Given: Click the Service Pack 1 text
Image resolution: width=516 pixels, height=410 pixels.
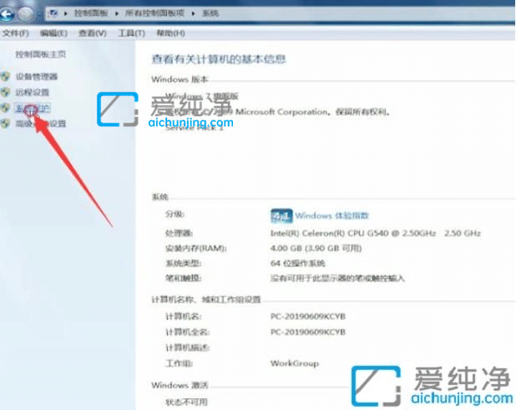Looking at the screenshot, I should point(195,128).
